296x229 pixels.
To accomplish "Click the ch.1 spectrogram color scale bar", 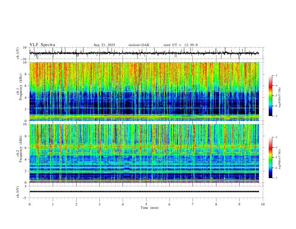I will pyautogui.click(x=271, y=96).
